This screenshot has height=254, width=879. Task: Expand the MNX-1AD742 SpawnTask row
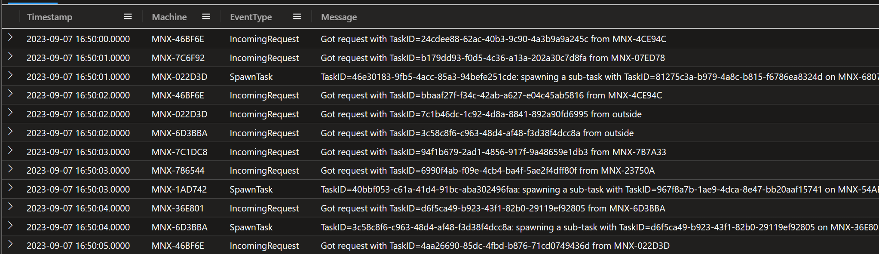[10, 188]
